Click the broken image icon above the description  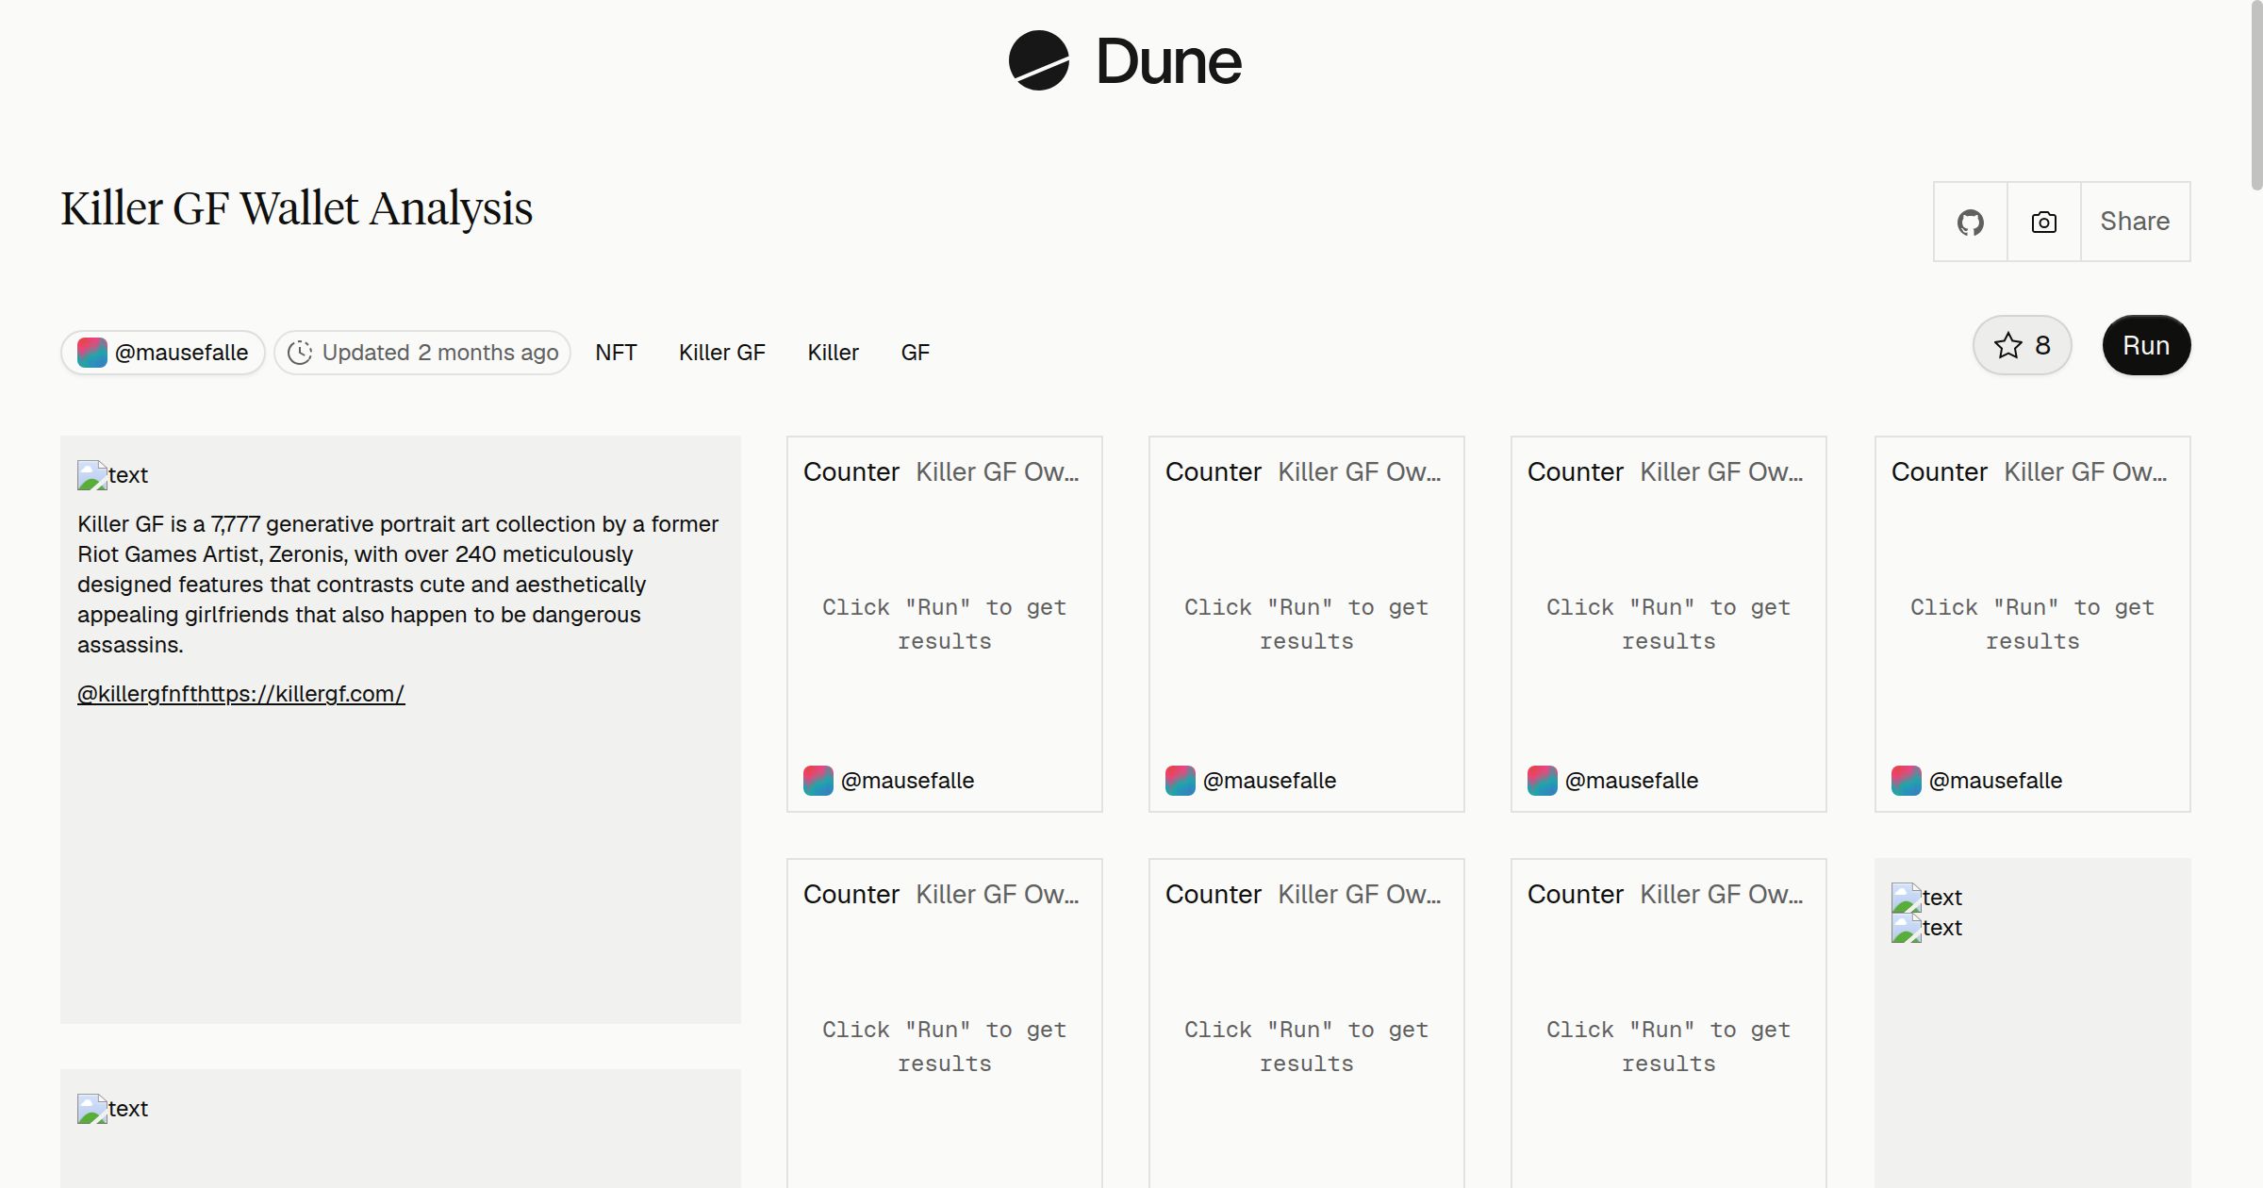pos(92,475)
